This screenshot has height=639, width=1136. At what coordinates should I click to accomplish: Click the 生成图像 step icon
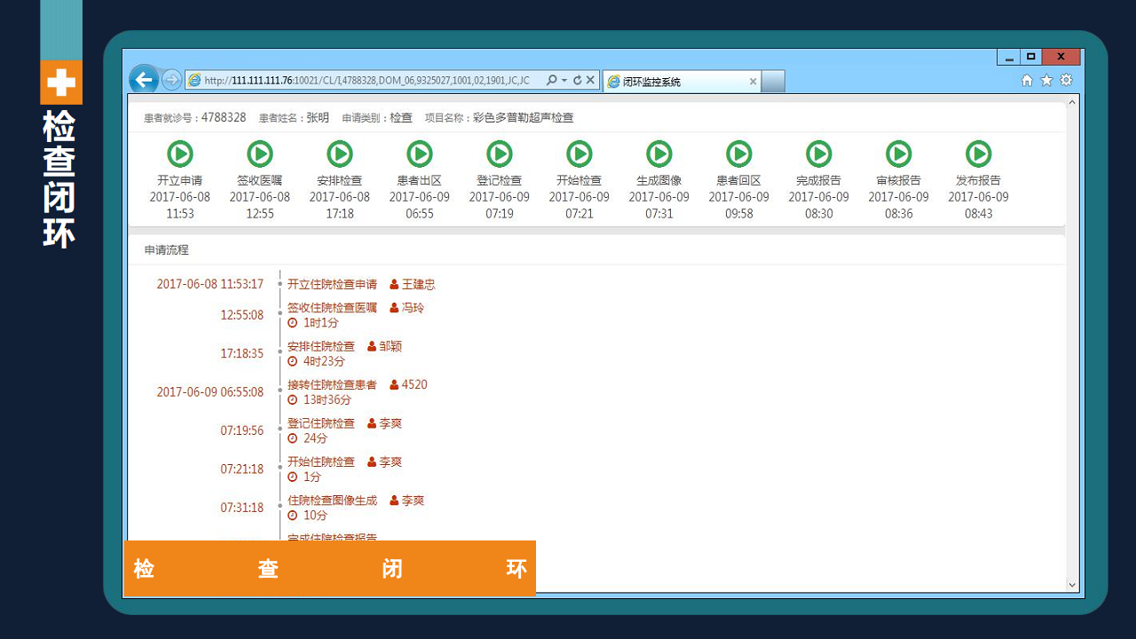pyautogui.click(x=659, y=154)
